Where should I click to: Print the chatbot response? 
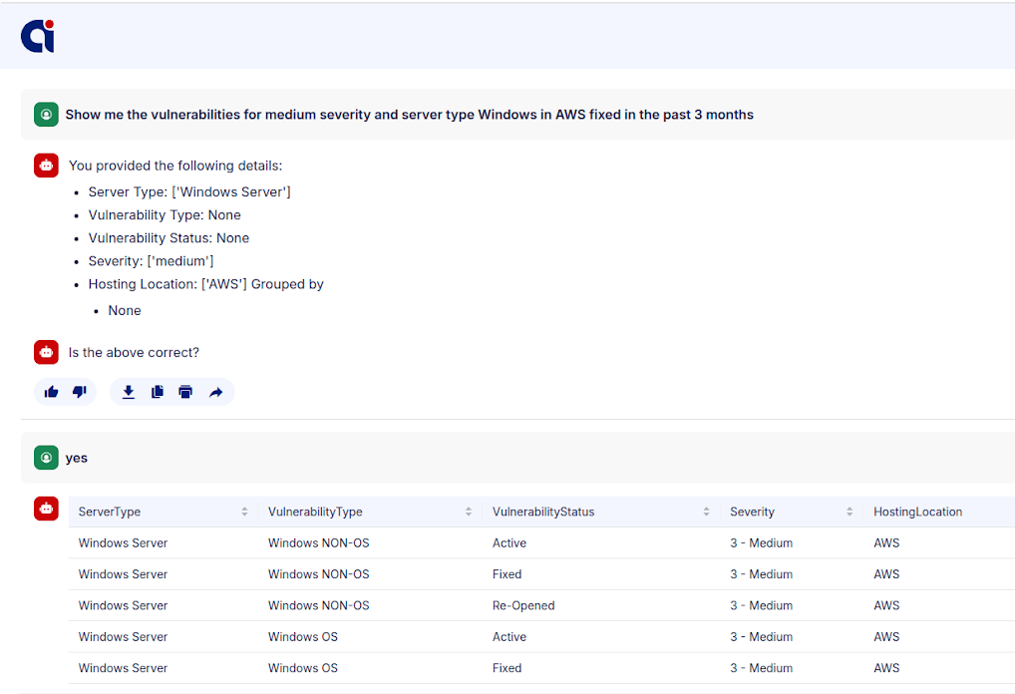coord(185,392)
